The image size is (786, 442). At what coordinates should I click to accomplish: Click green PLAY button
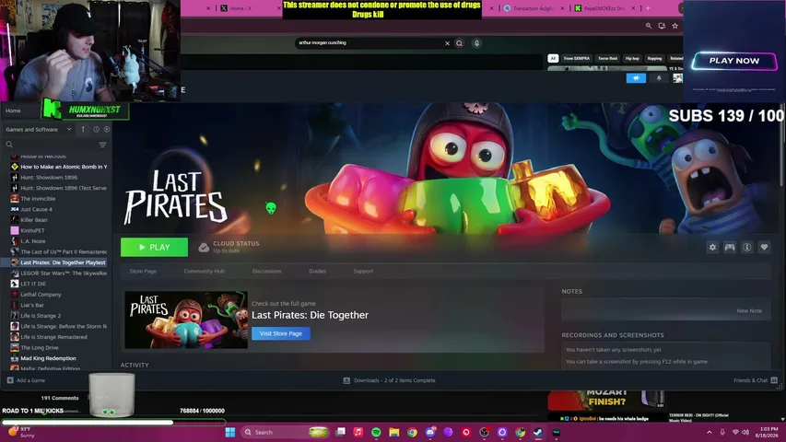(x=155, y=247)
